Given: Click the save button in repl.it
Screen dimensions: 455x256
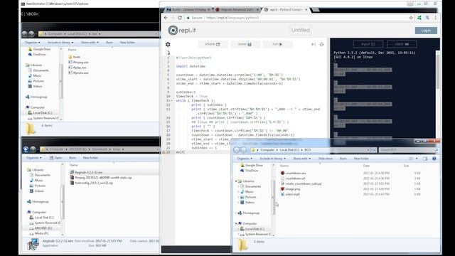Looking at the screenshot, I should point(245,44).
